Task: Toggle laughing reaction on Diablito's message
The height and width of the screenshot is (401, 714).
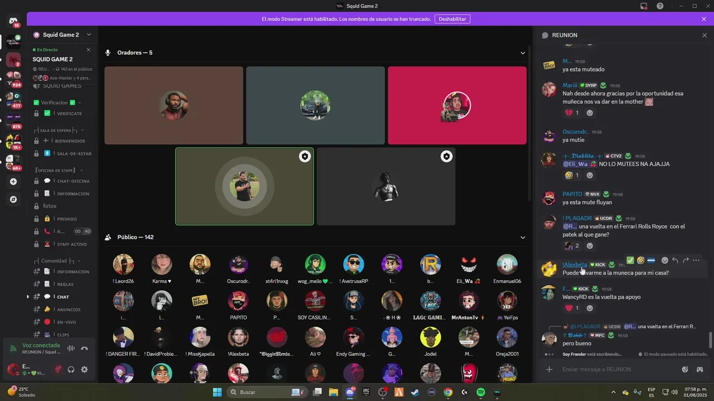Action: click(x=572, y=175)
